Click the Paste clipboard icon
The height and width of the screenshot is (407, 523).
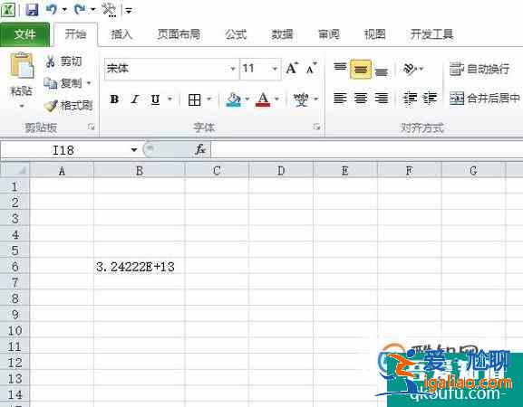click(x=22, y=65)
